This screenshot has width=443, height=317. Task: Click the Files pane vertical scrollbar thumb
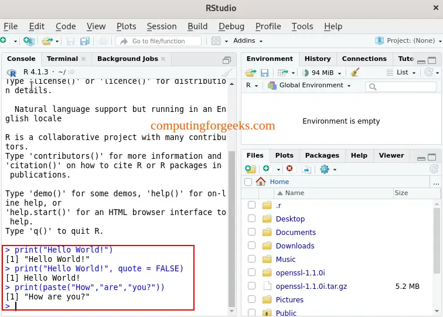(x=437, y=241)
